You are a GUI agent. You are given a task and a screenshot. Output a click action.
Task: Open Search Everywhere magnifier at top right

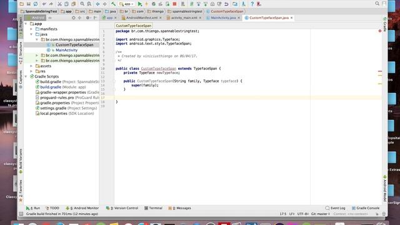click(377, 3)
